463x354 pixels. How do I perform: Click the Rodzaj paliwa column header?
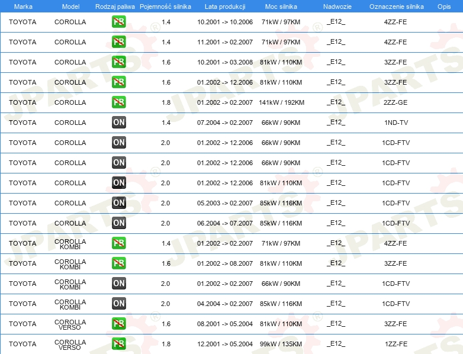[x=115, y=7]
